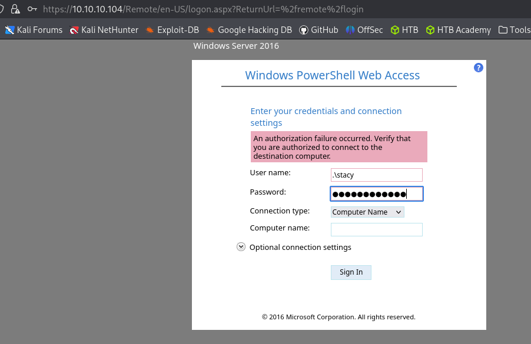Click the authorization failure error message
This screenshot has height=344, width=531.
pos(338,147)
